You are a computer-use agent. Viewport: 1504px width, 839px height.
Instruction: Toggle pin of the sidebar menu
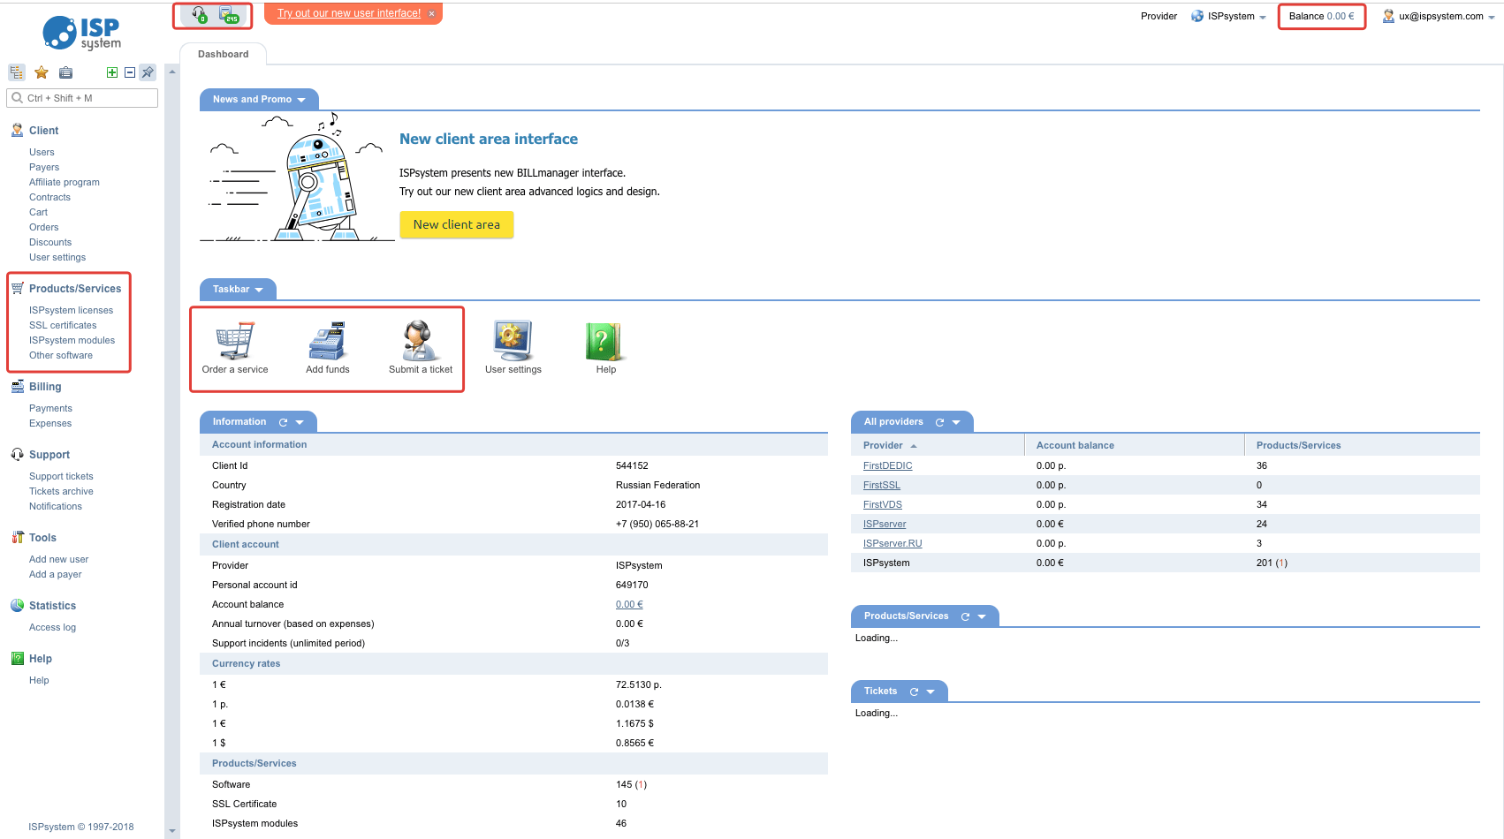pos(148,72)
